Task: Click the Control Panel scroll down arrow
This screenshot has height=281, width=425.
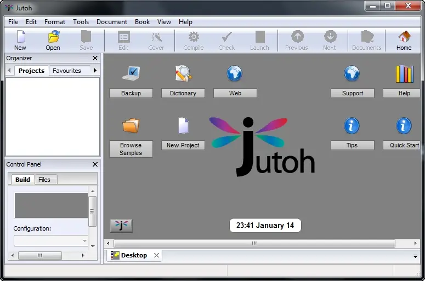Action: click(93, 246)
